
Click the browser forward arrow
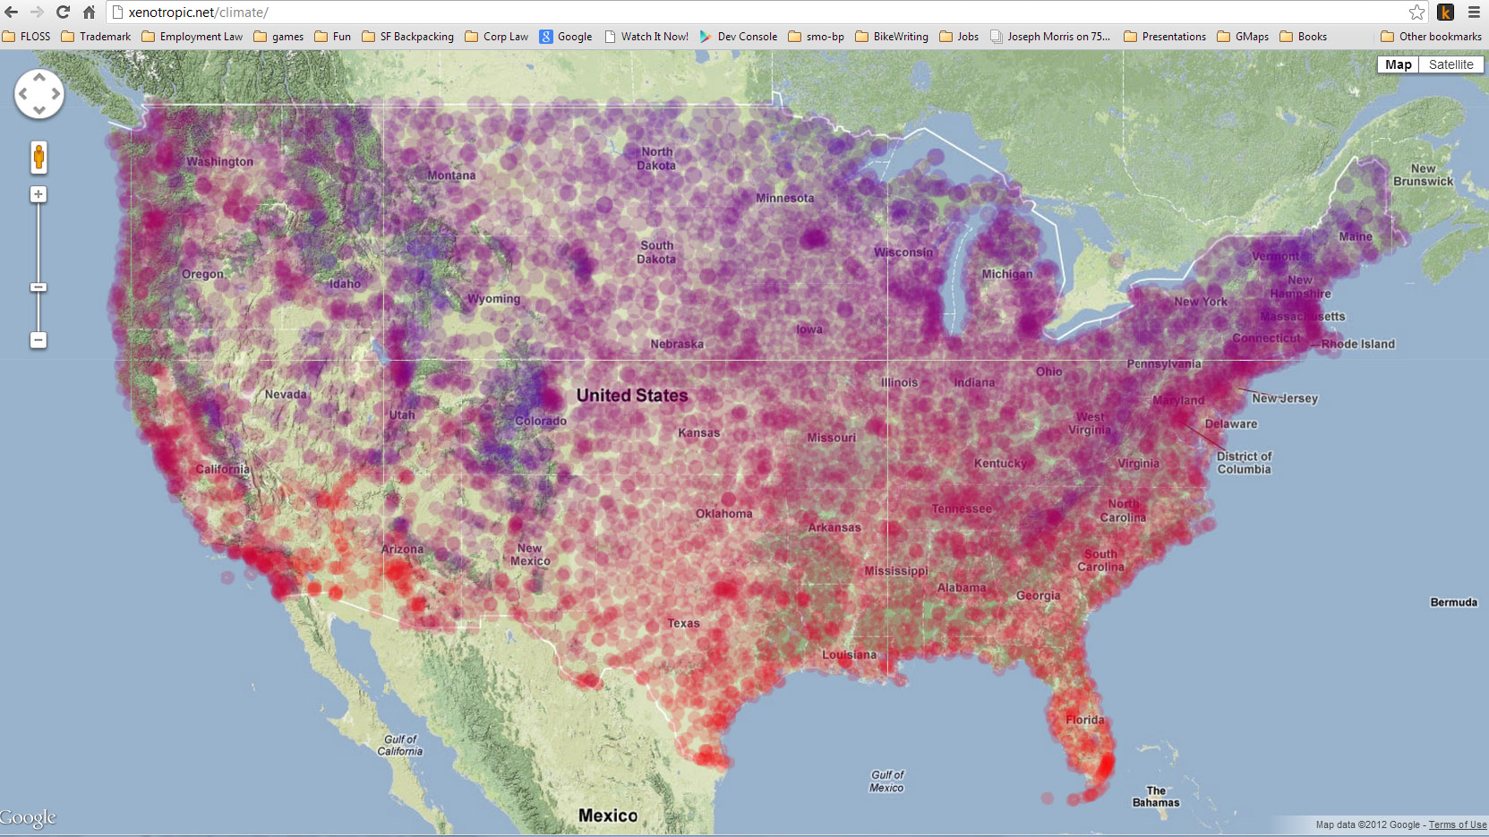pos(37,13)
